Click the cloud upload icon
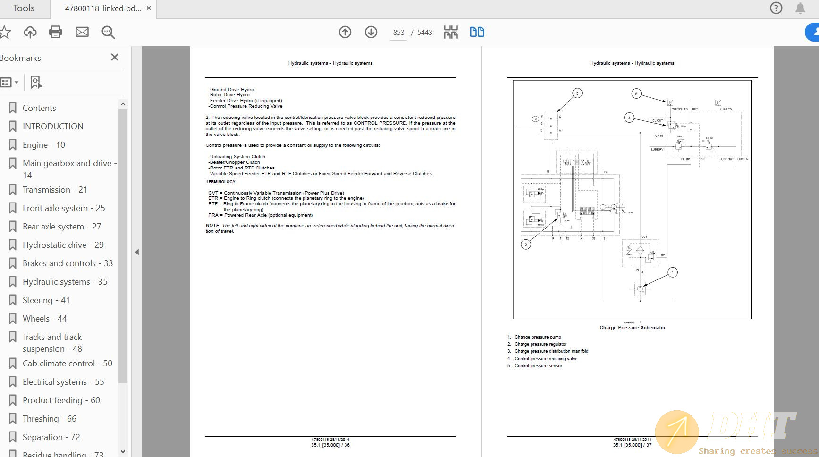This screenshot has width=819, height=457. point(30,32)
